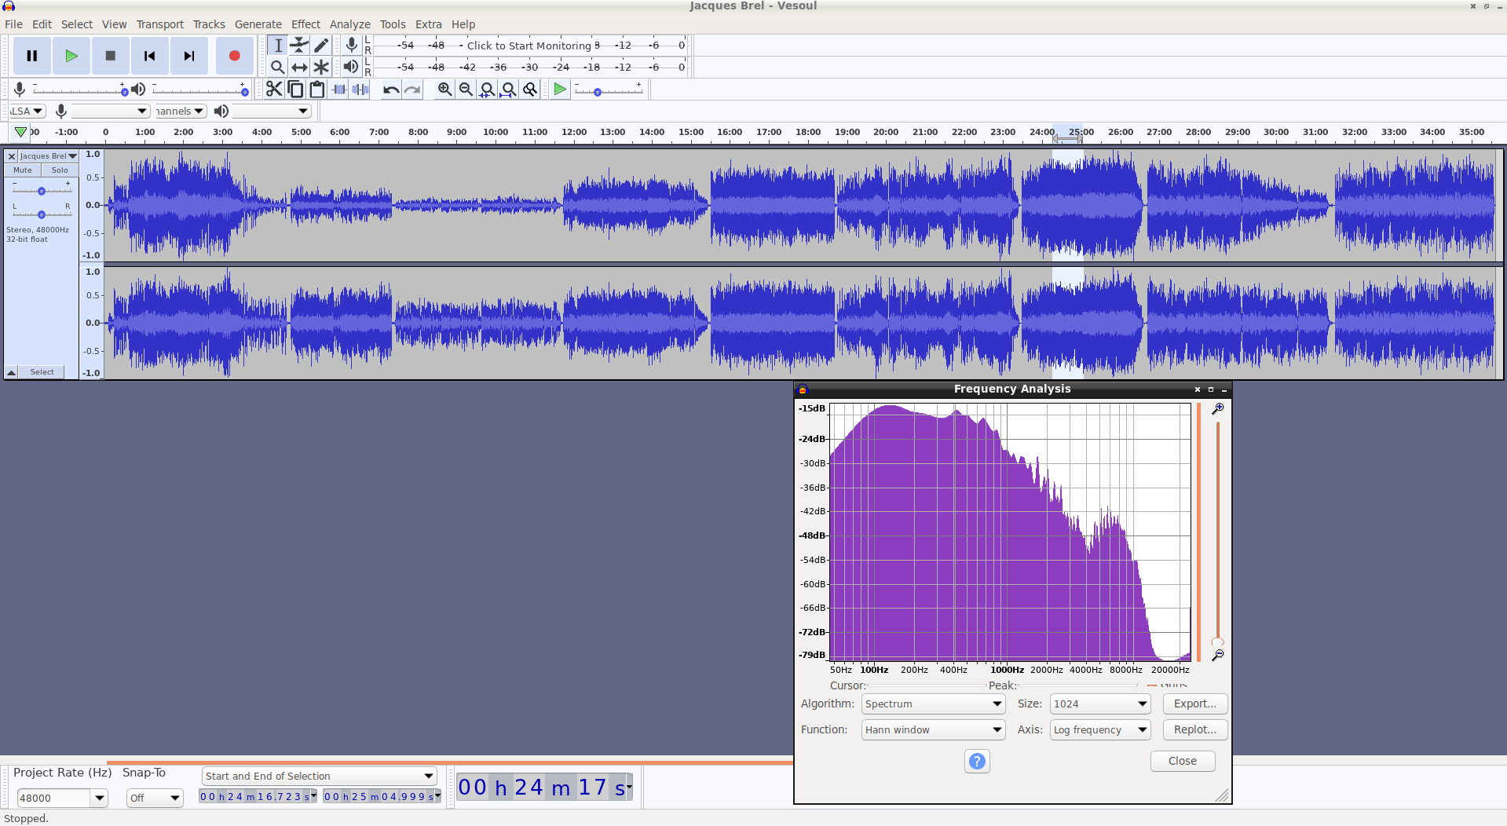The width and height of the screenshot is (1507, 826).
Task: Open the File menu
Action: [13, 24]
